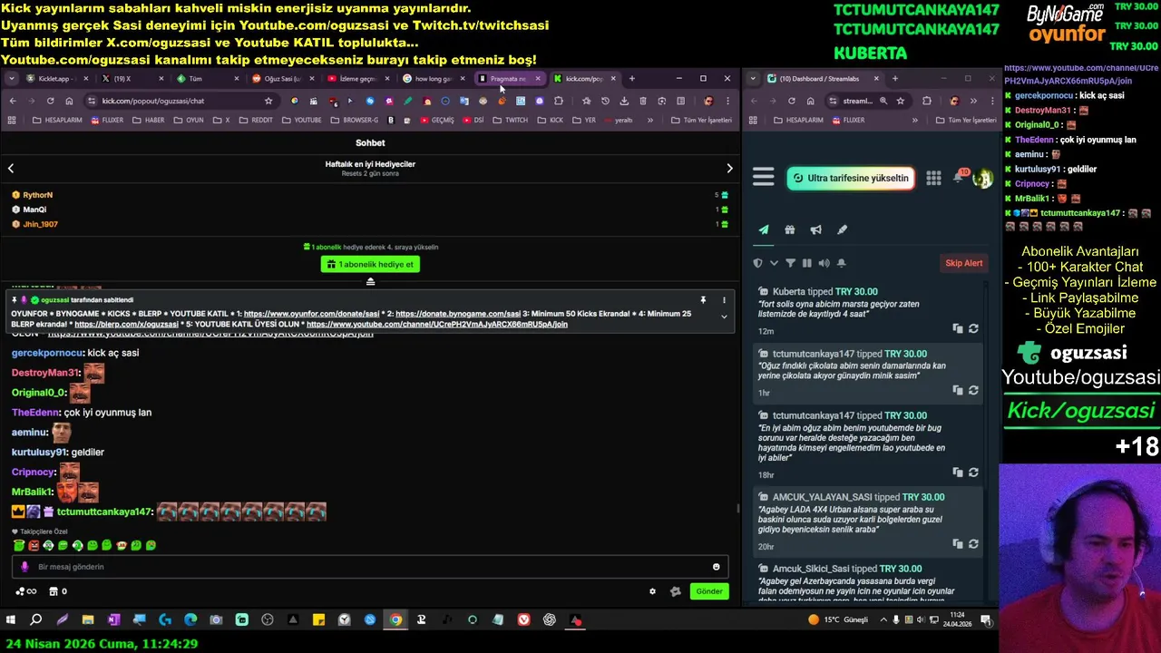
Task: Open Windows Start menu
Action: (x=11, y=620)
